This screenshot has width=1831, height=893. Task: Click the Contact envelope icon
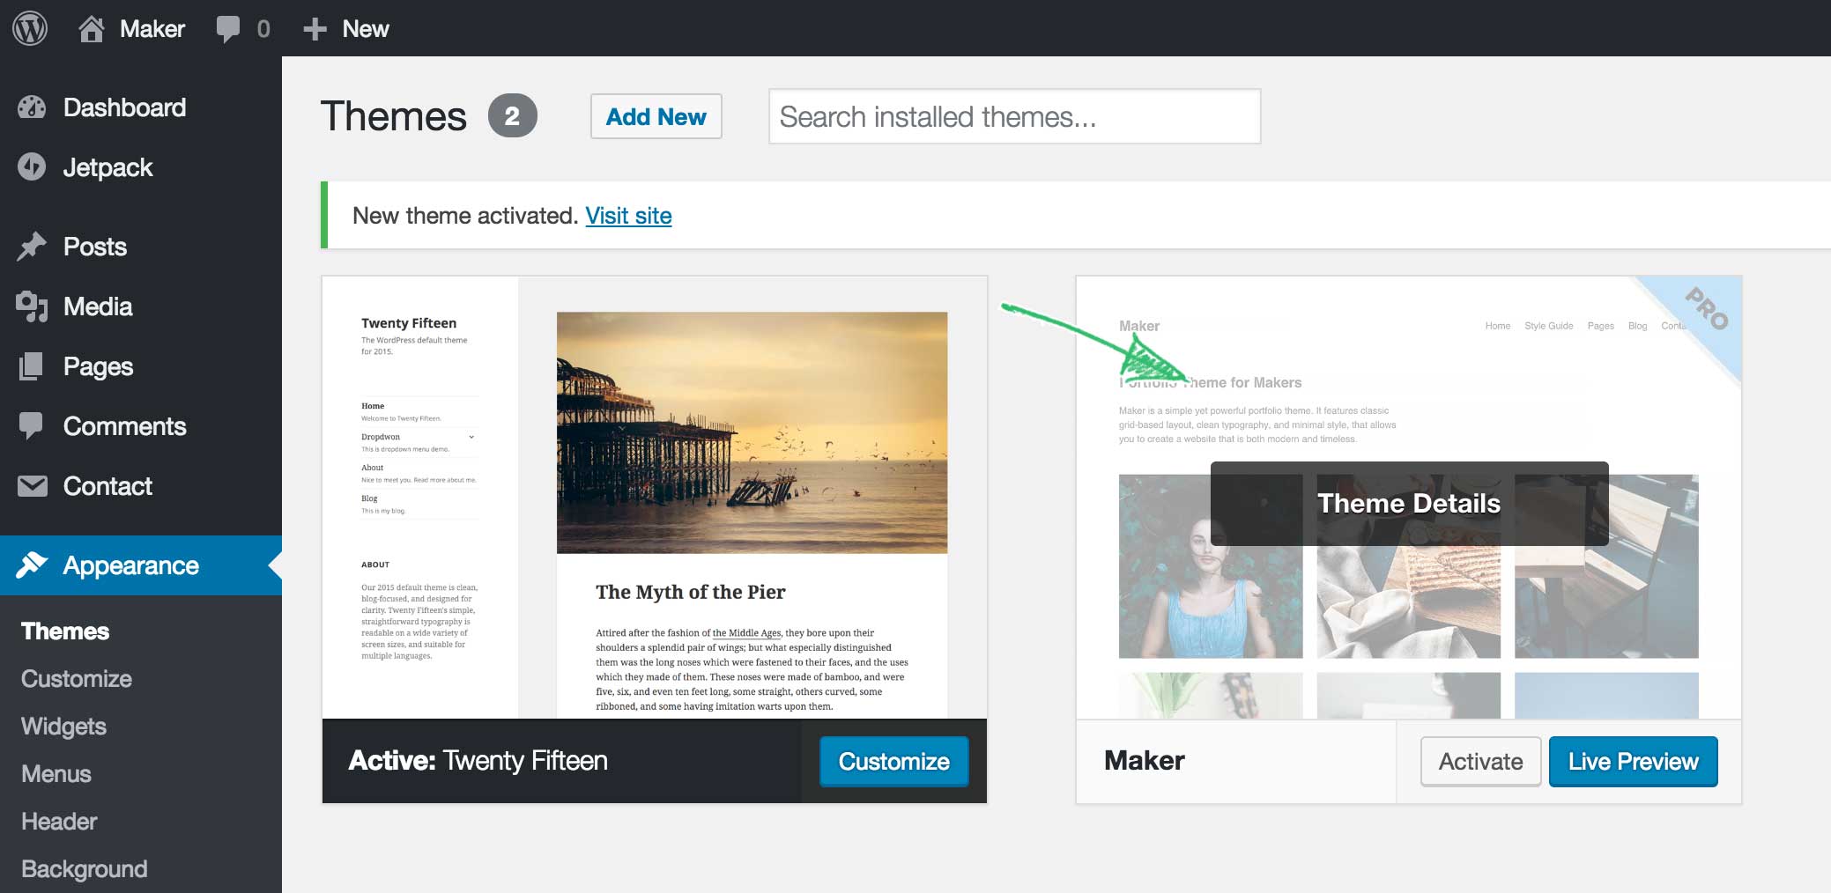[33, 486]
